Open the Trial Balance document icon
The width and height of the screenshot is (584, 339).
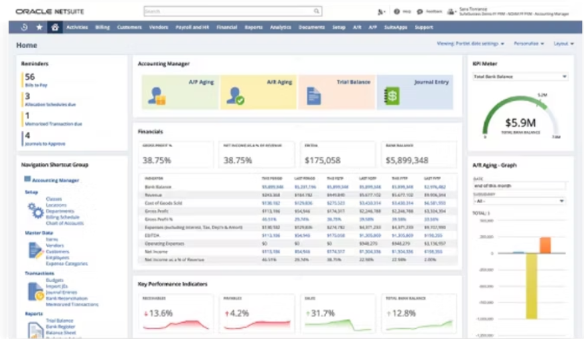click(x=313, y=96)
